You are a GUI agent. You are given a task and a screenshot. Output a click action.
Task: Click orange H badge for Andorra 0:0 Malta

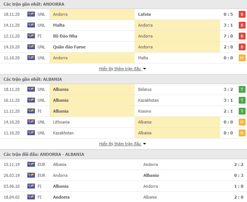[242, 58]
